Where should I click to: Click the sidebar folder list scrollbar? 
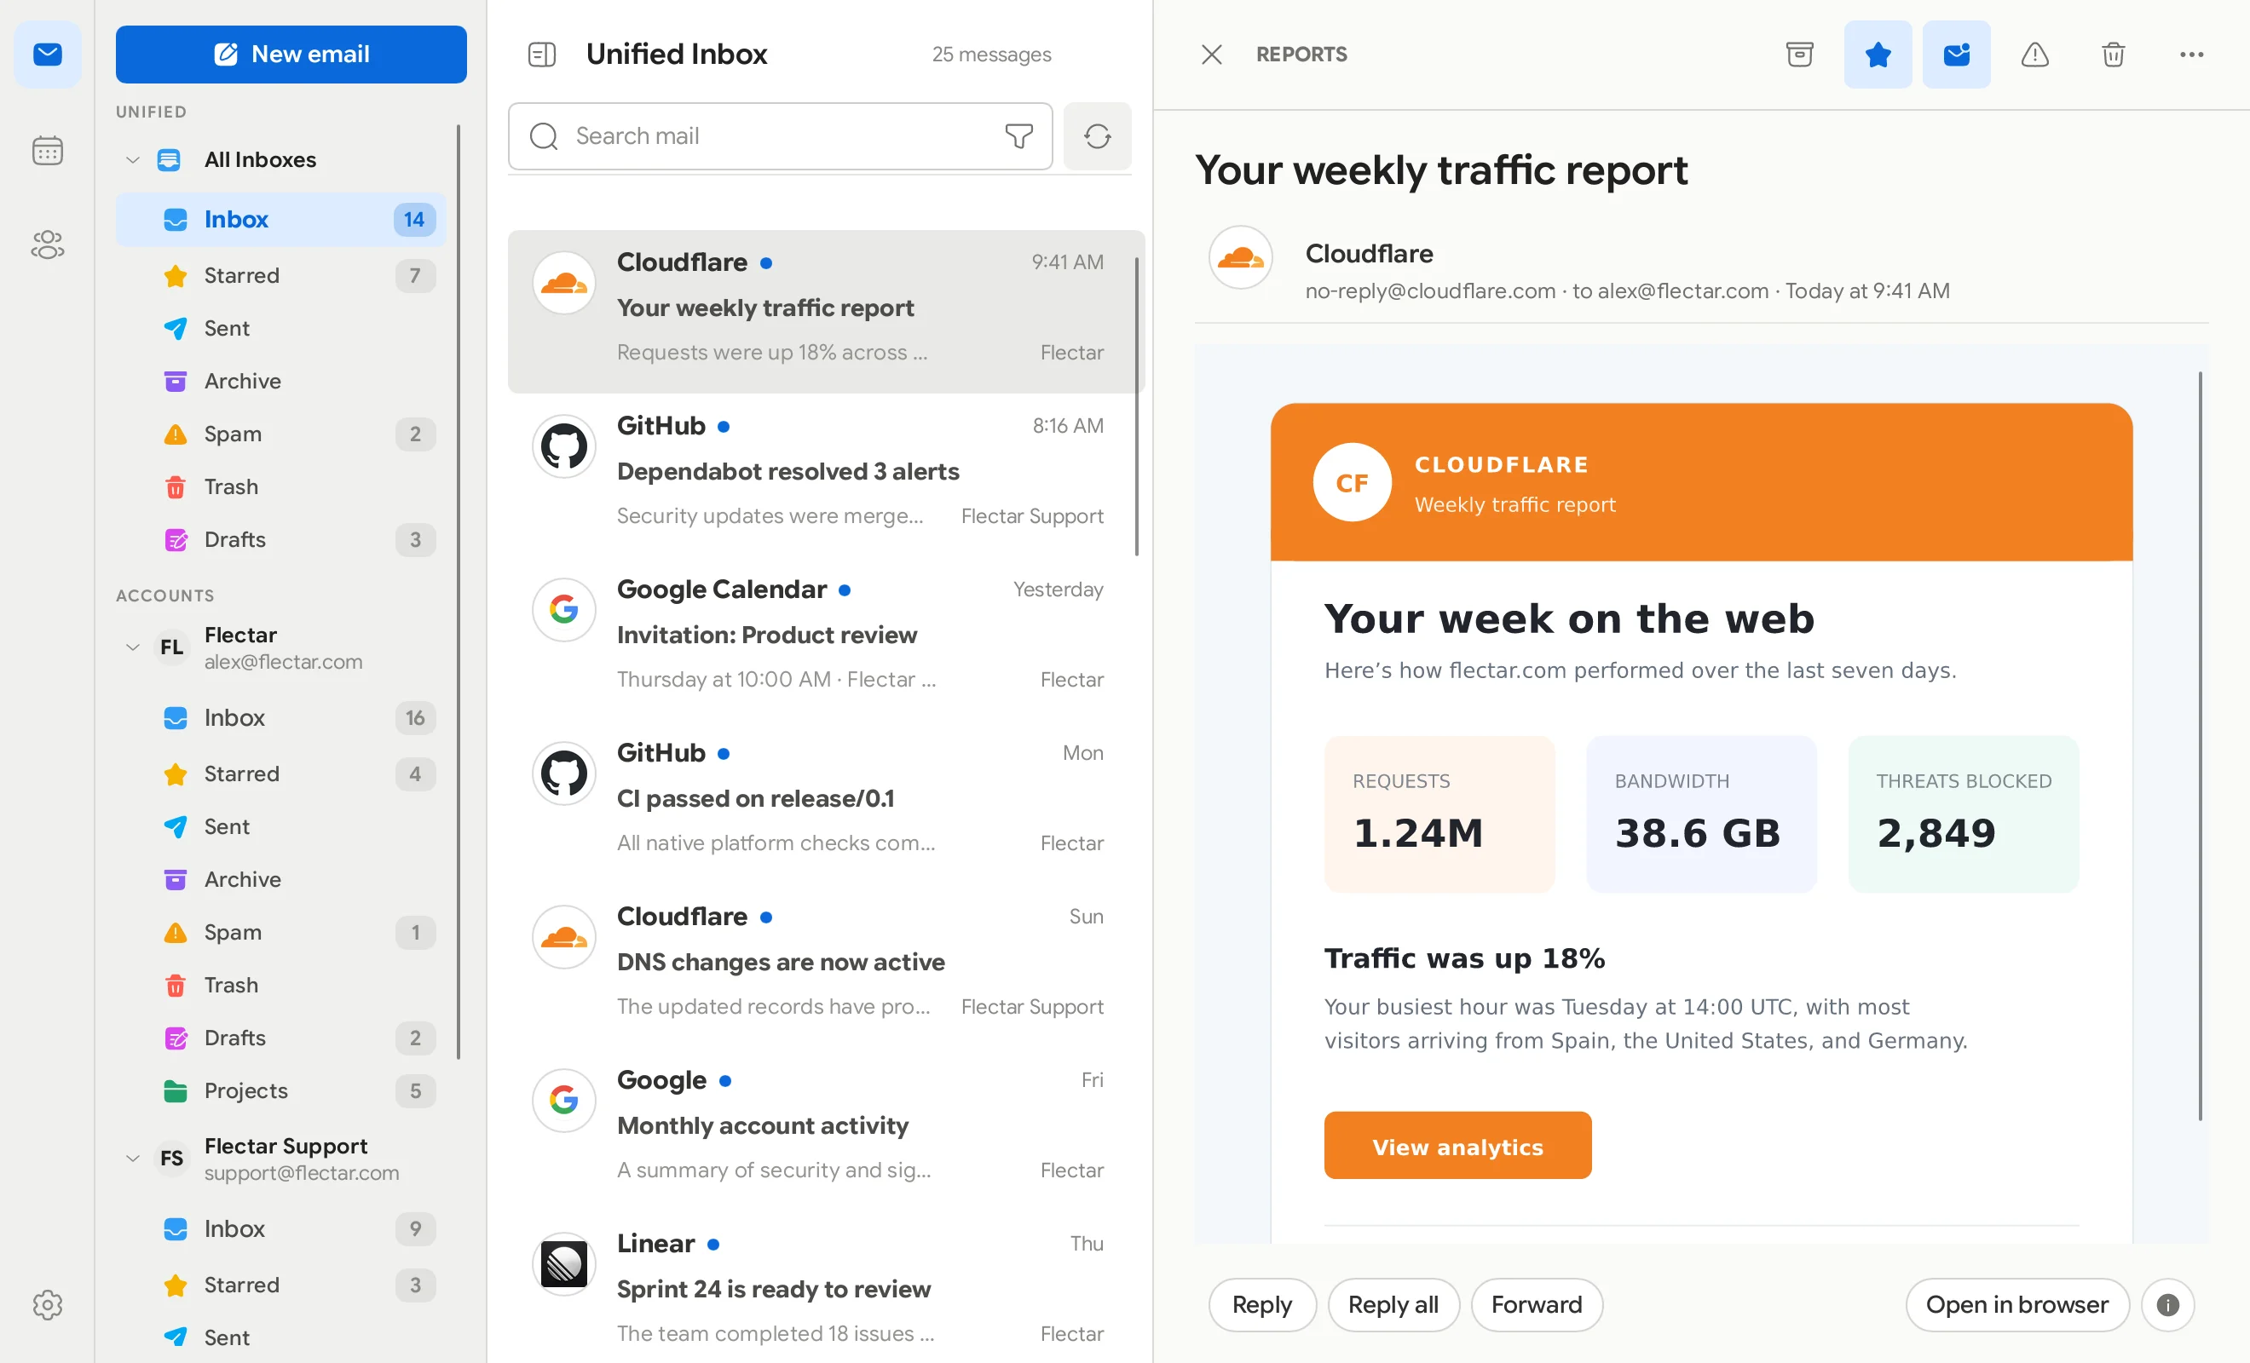pos(459,591)
